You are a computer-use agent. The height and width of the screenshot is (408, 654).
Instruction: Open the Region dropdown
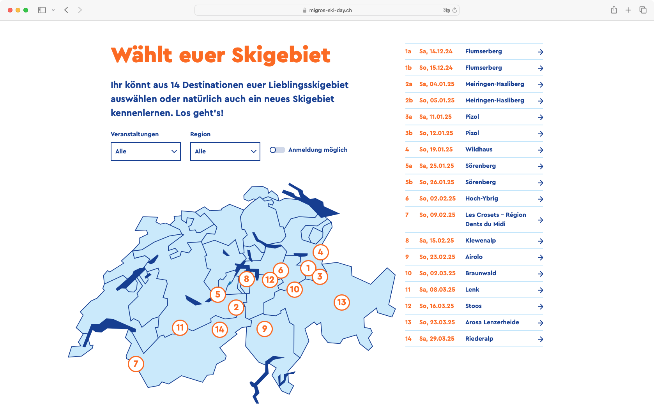click(x=225, y=151)
